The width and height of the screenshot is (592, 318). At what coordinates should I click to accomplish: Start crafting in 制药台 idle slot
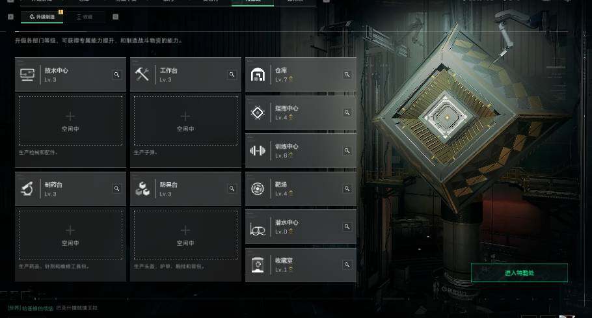(x=71, y=235)
